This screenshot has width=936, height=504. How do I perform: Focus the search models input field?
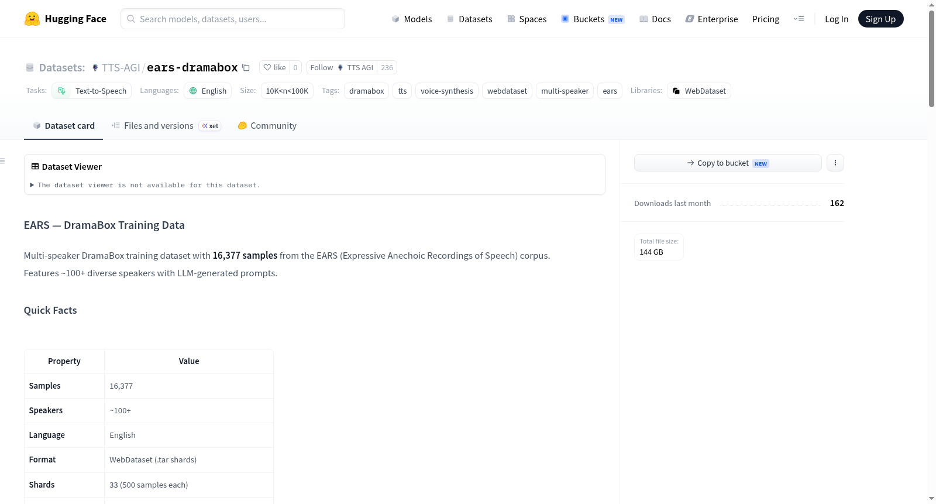[233, 19]
